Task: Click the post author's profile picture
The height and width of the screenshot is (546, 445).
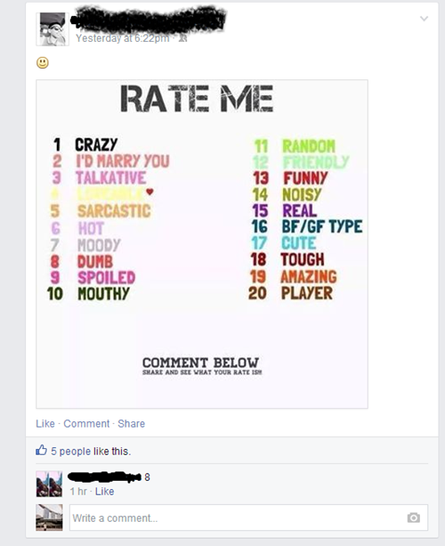Action: pyautogui.click(x=53, y=29)
